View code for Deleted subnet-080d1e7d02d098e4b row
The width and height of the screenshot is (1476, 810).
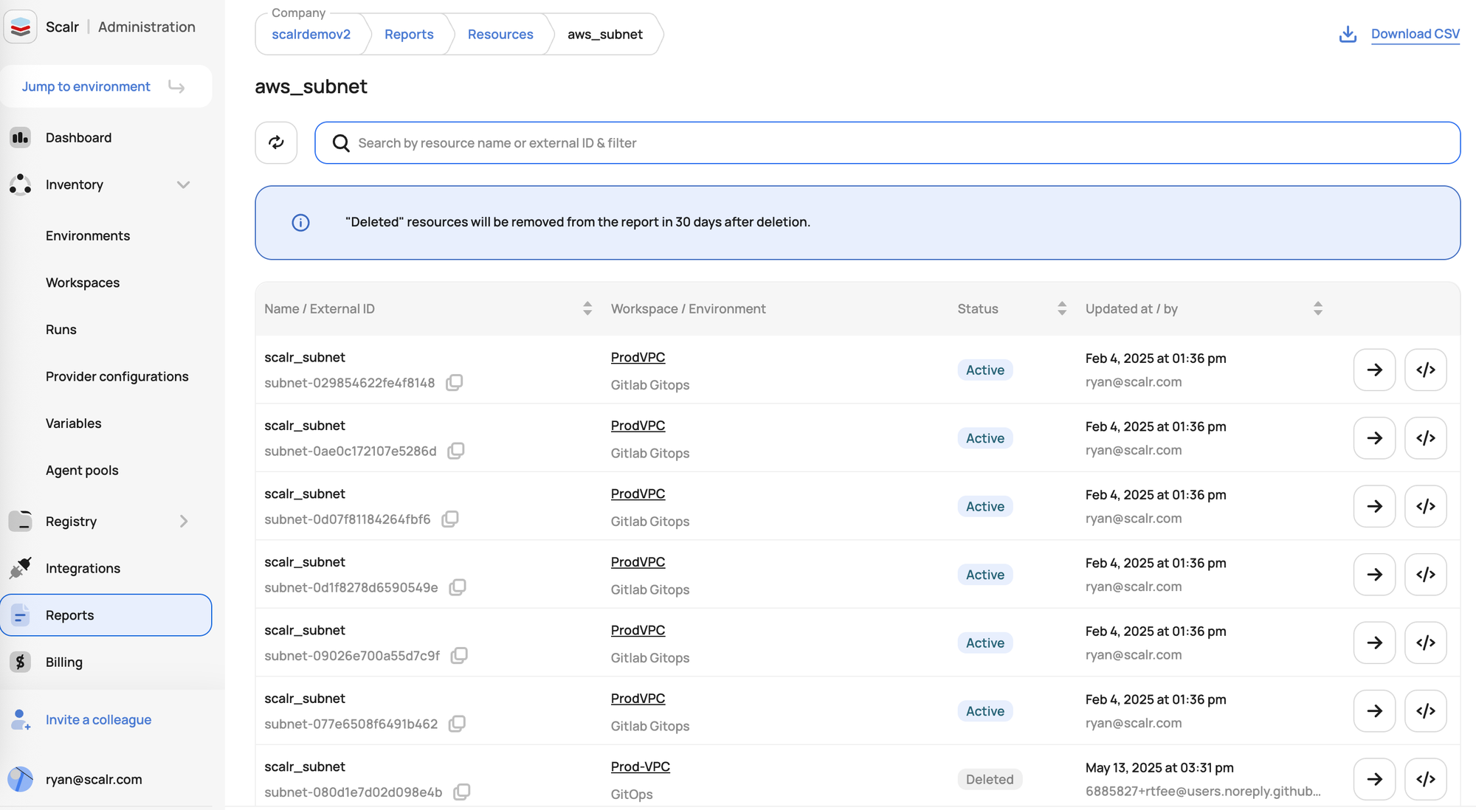[1425, 779]
